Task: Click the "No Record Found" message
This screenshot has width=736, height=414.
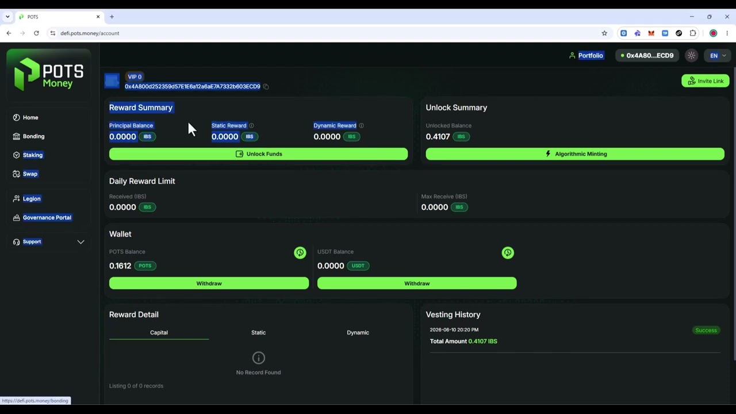Action: point(258,373)
